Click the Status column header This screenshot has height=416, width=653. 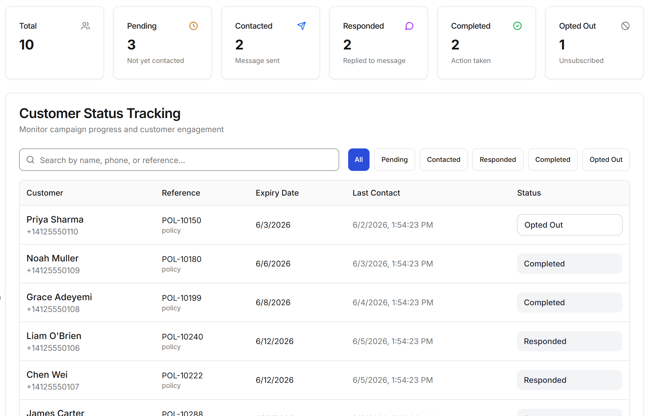pos(529,193)
